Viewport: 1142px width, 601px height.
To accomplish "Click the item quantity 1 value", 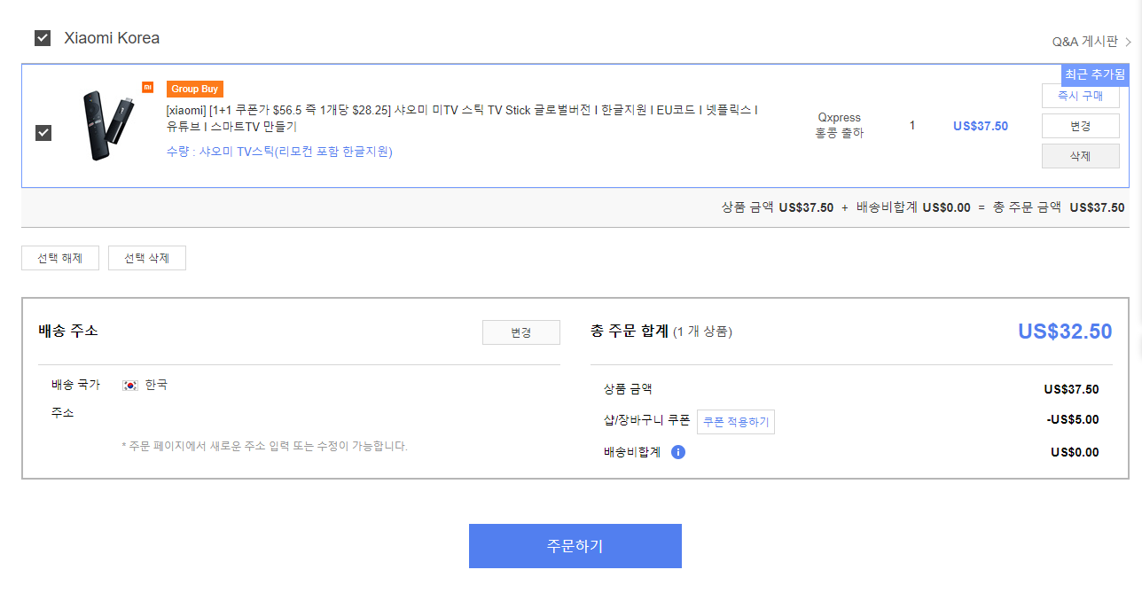I will point(912,126).
